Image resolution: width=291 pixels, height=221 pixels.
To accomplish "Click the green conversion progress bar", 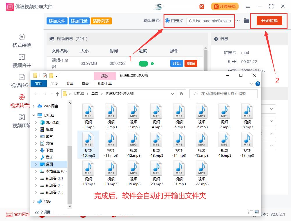I will (x=143, y=63).
